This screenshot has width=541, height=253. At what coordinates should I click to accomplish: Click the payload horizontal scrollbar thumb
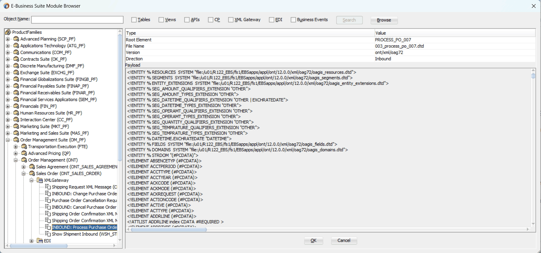pyautogui.click(x=169, y=230)
